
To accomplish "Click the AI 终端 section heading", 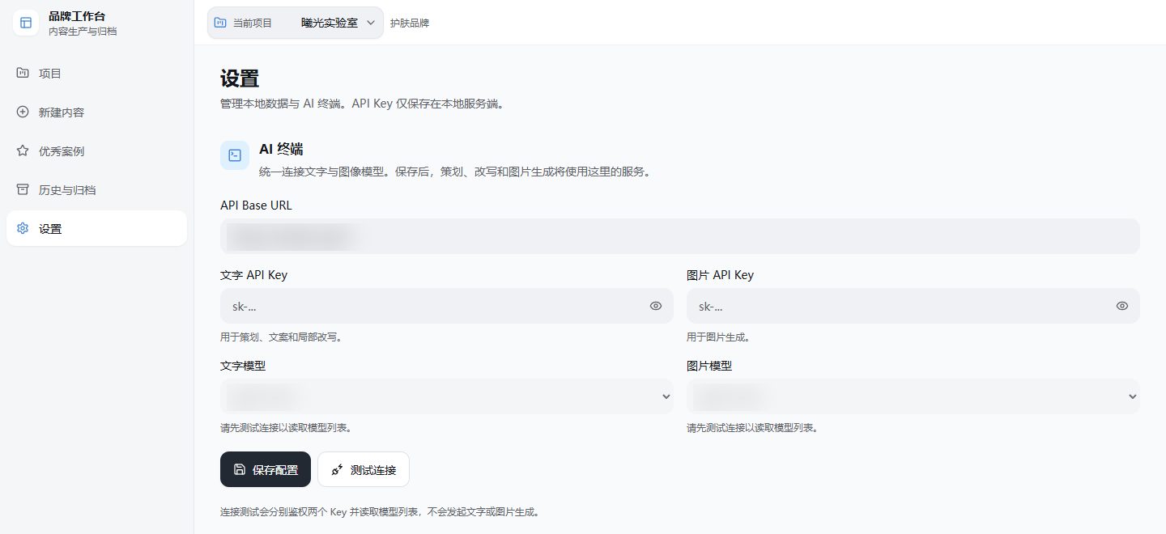I will [281, 149].
